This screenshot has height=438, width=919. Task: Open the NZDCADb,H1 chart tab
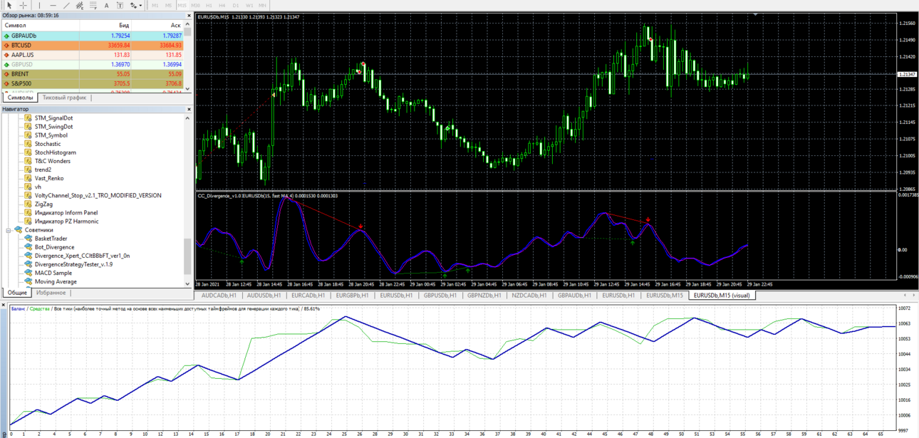pos(528,296)
